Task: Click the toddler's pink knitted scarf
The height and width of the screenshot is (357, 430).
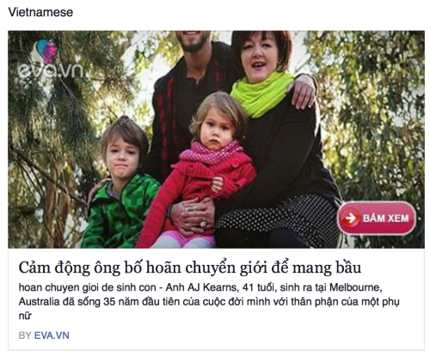Action: 212,153
